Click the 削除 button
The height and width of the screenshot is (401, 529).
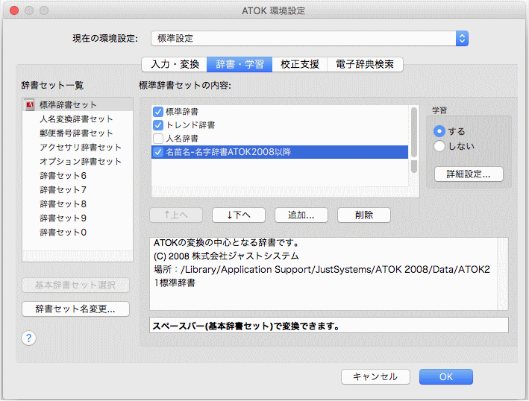pos(364,215)
